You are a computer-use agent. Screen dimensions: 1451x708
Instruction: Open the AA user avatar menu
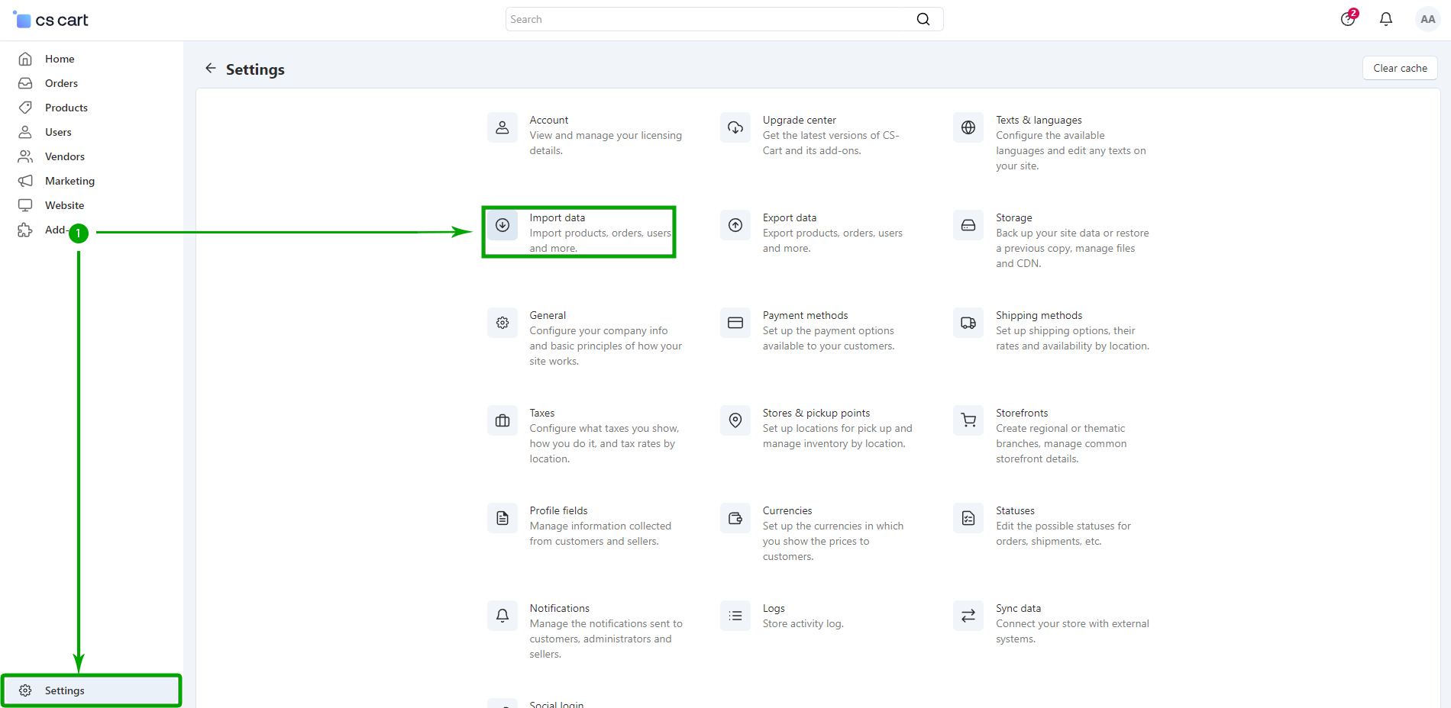pos(1427,19)
